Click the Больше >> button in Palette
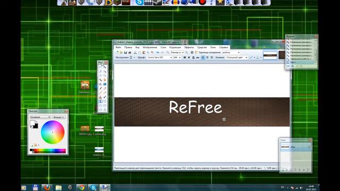This screenshot has width=340, height=191. pos(59,117)
